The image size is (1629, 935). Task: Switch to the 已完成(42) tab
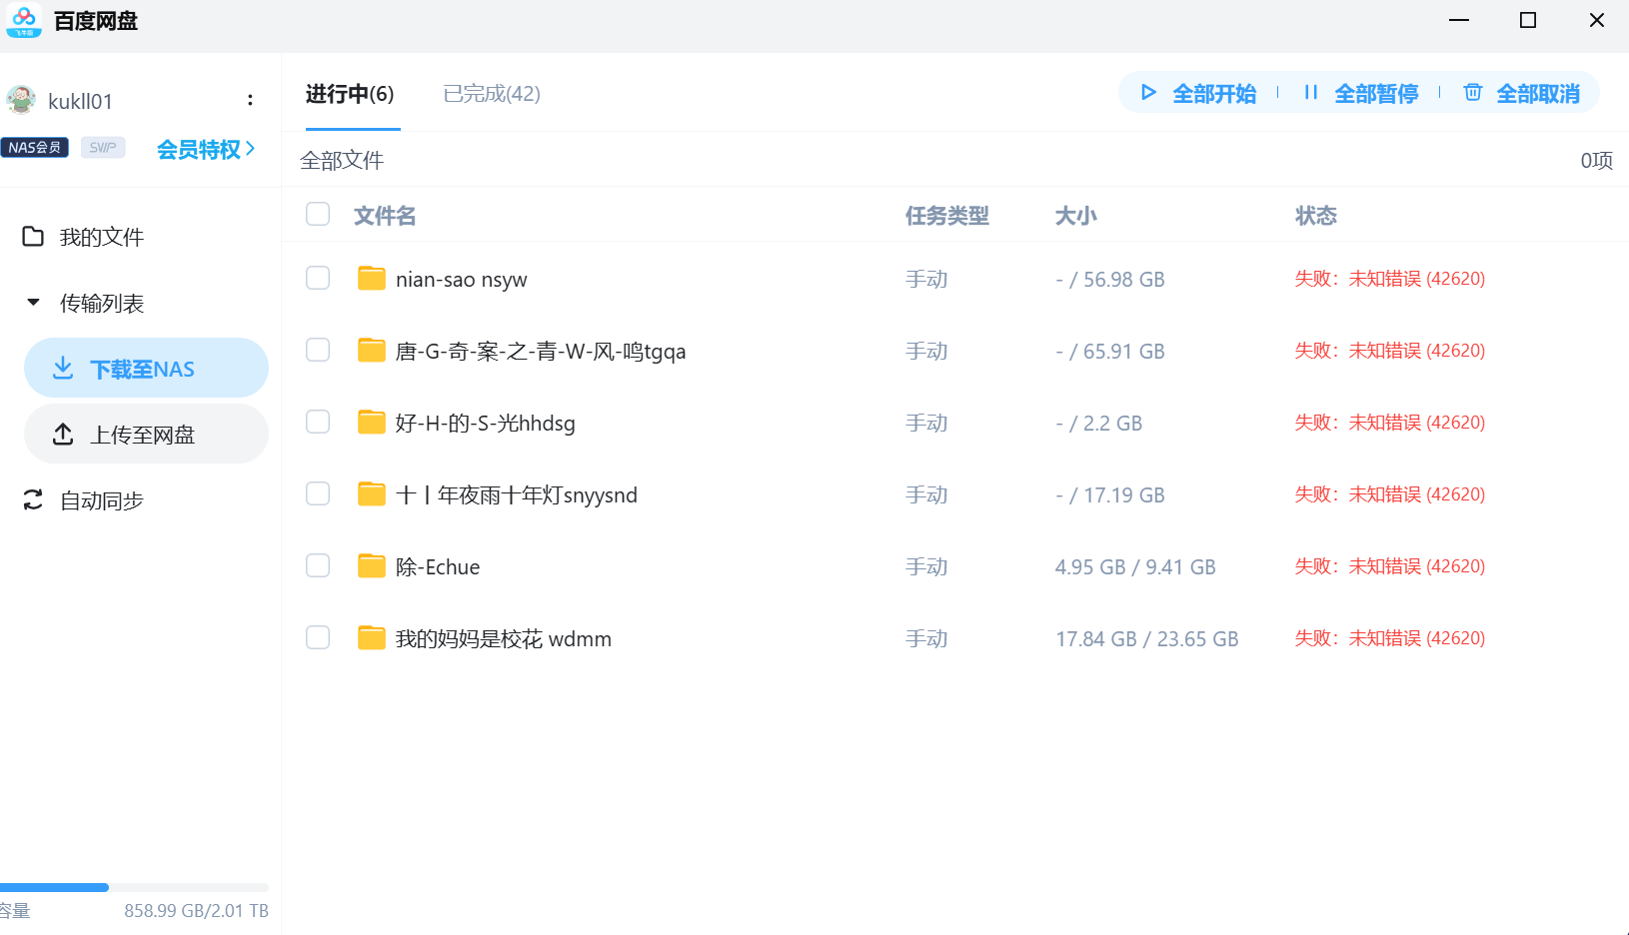(x=491, y=93)
